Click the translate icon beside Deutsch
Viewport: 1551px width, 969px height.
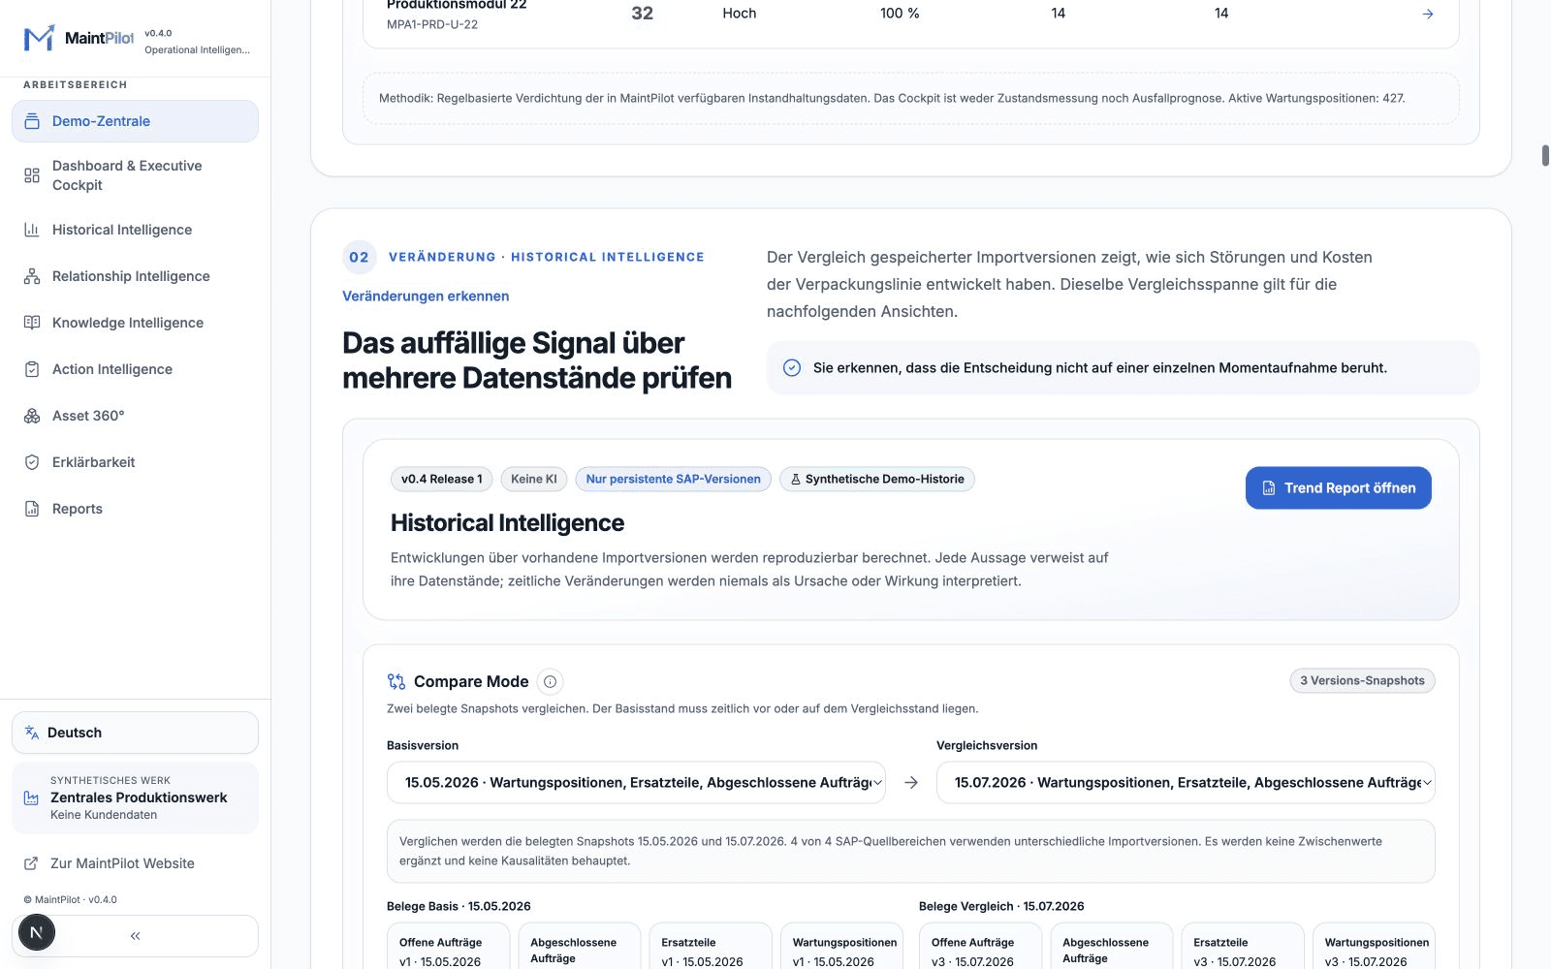[32, 733]
